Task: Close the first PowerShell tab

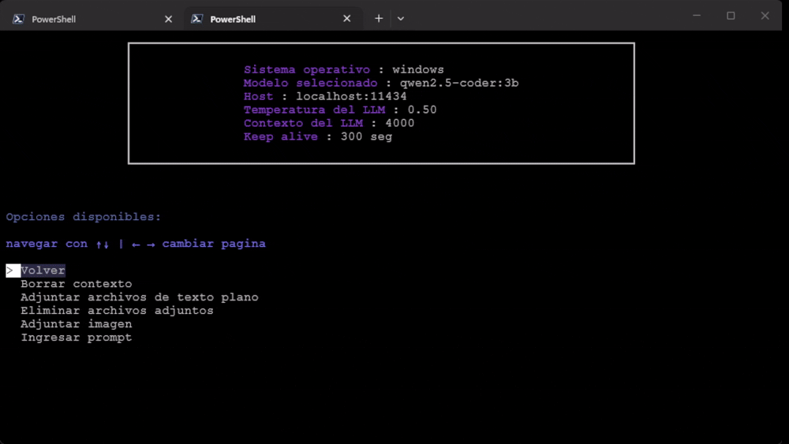Action: click(169, 19)
